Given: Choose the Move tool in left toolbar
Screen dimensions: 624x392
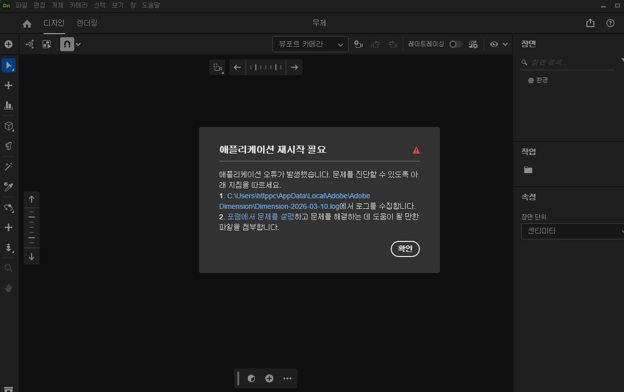Looking at the screenshot, I should pyautogui.click(x=9, y=85).
